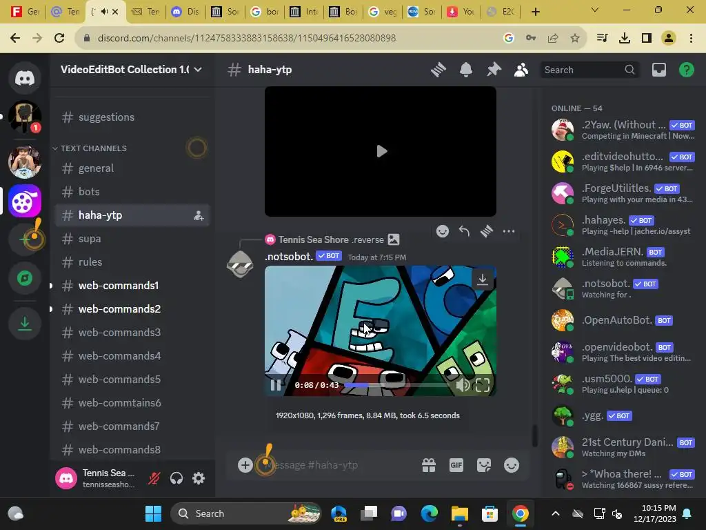The height and width of the screenshot is (530, 706).
Task: Open More options ellipsis on message
Action: tap(508, 231)
